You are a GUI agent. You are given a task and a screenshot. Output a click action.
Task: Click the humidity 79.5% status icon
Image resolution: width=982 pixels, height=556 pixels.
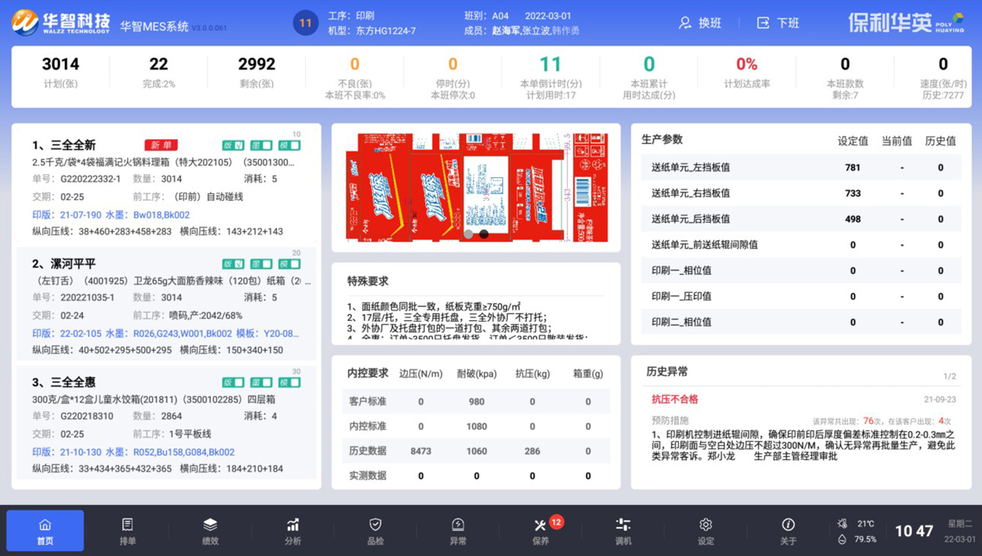tap(842, 539)
